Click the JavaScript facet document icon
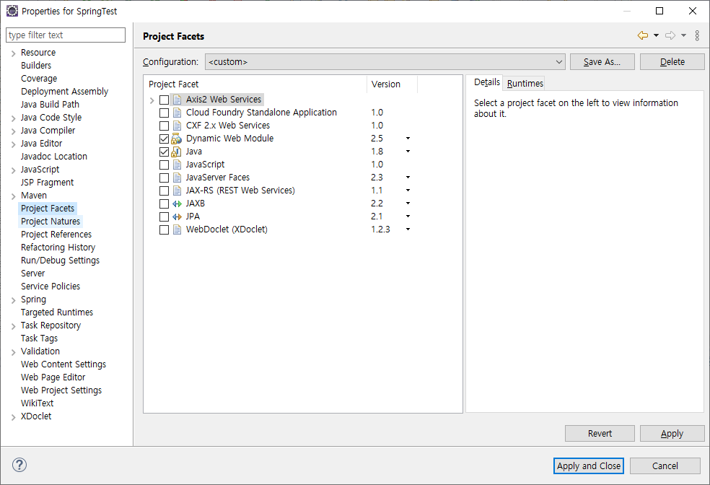 click(x=177, y=165)
